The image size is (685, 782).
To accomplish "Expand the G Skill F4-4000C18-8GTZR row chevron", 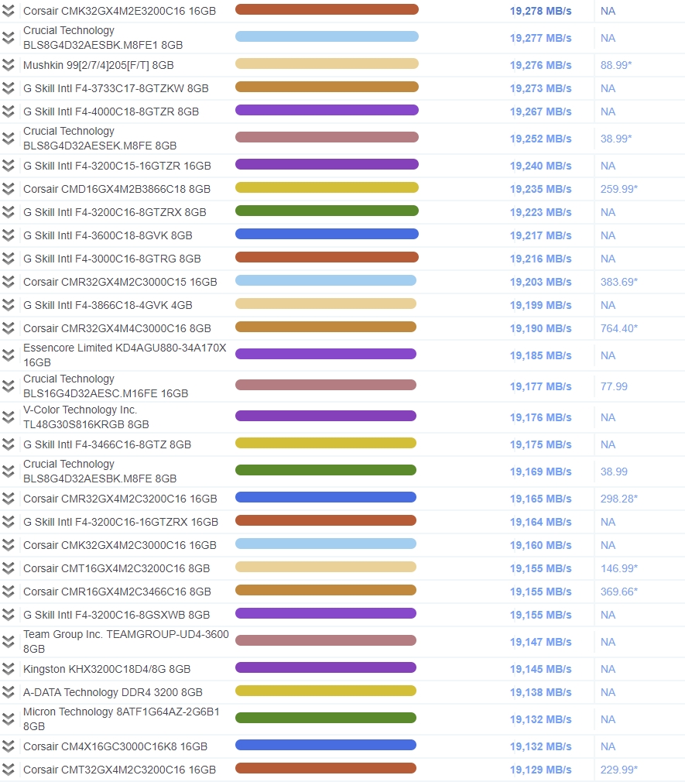I will pyautogui.click(x=8, y=111).
